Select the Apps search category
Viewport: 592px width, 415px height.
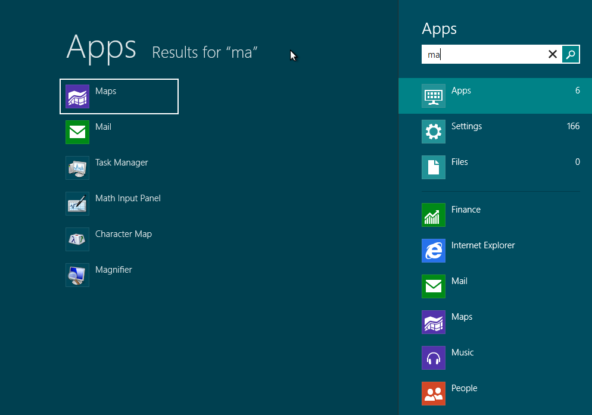pyautogui.click(x=494, y=96)
